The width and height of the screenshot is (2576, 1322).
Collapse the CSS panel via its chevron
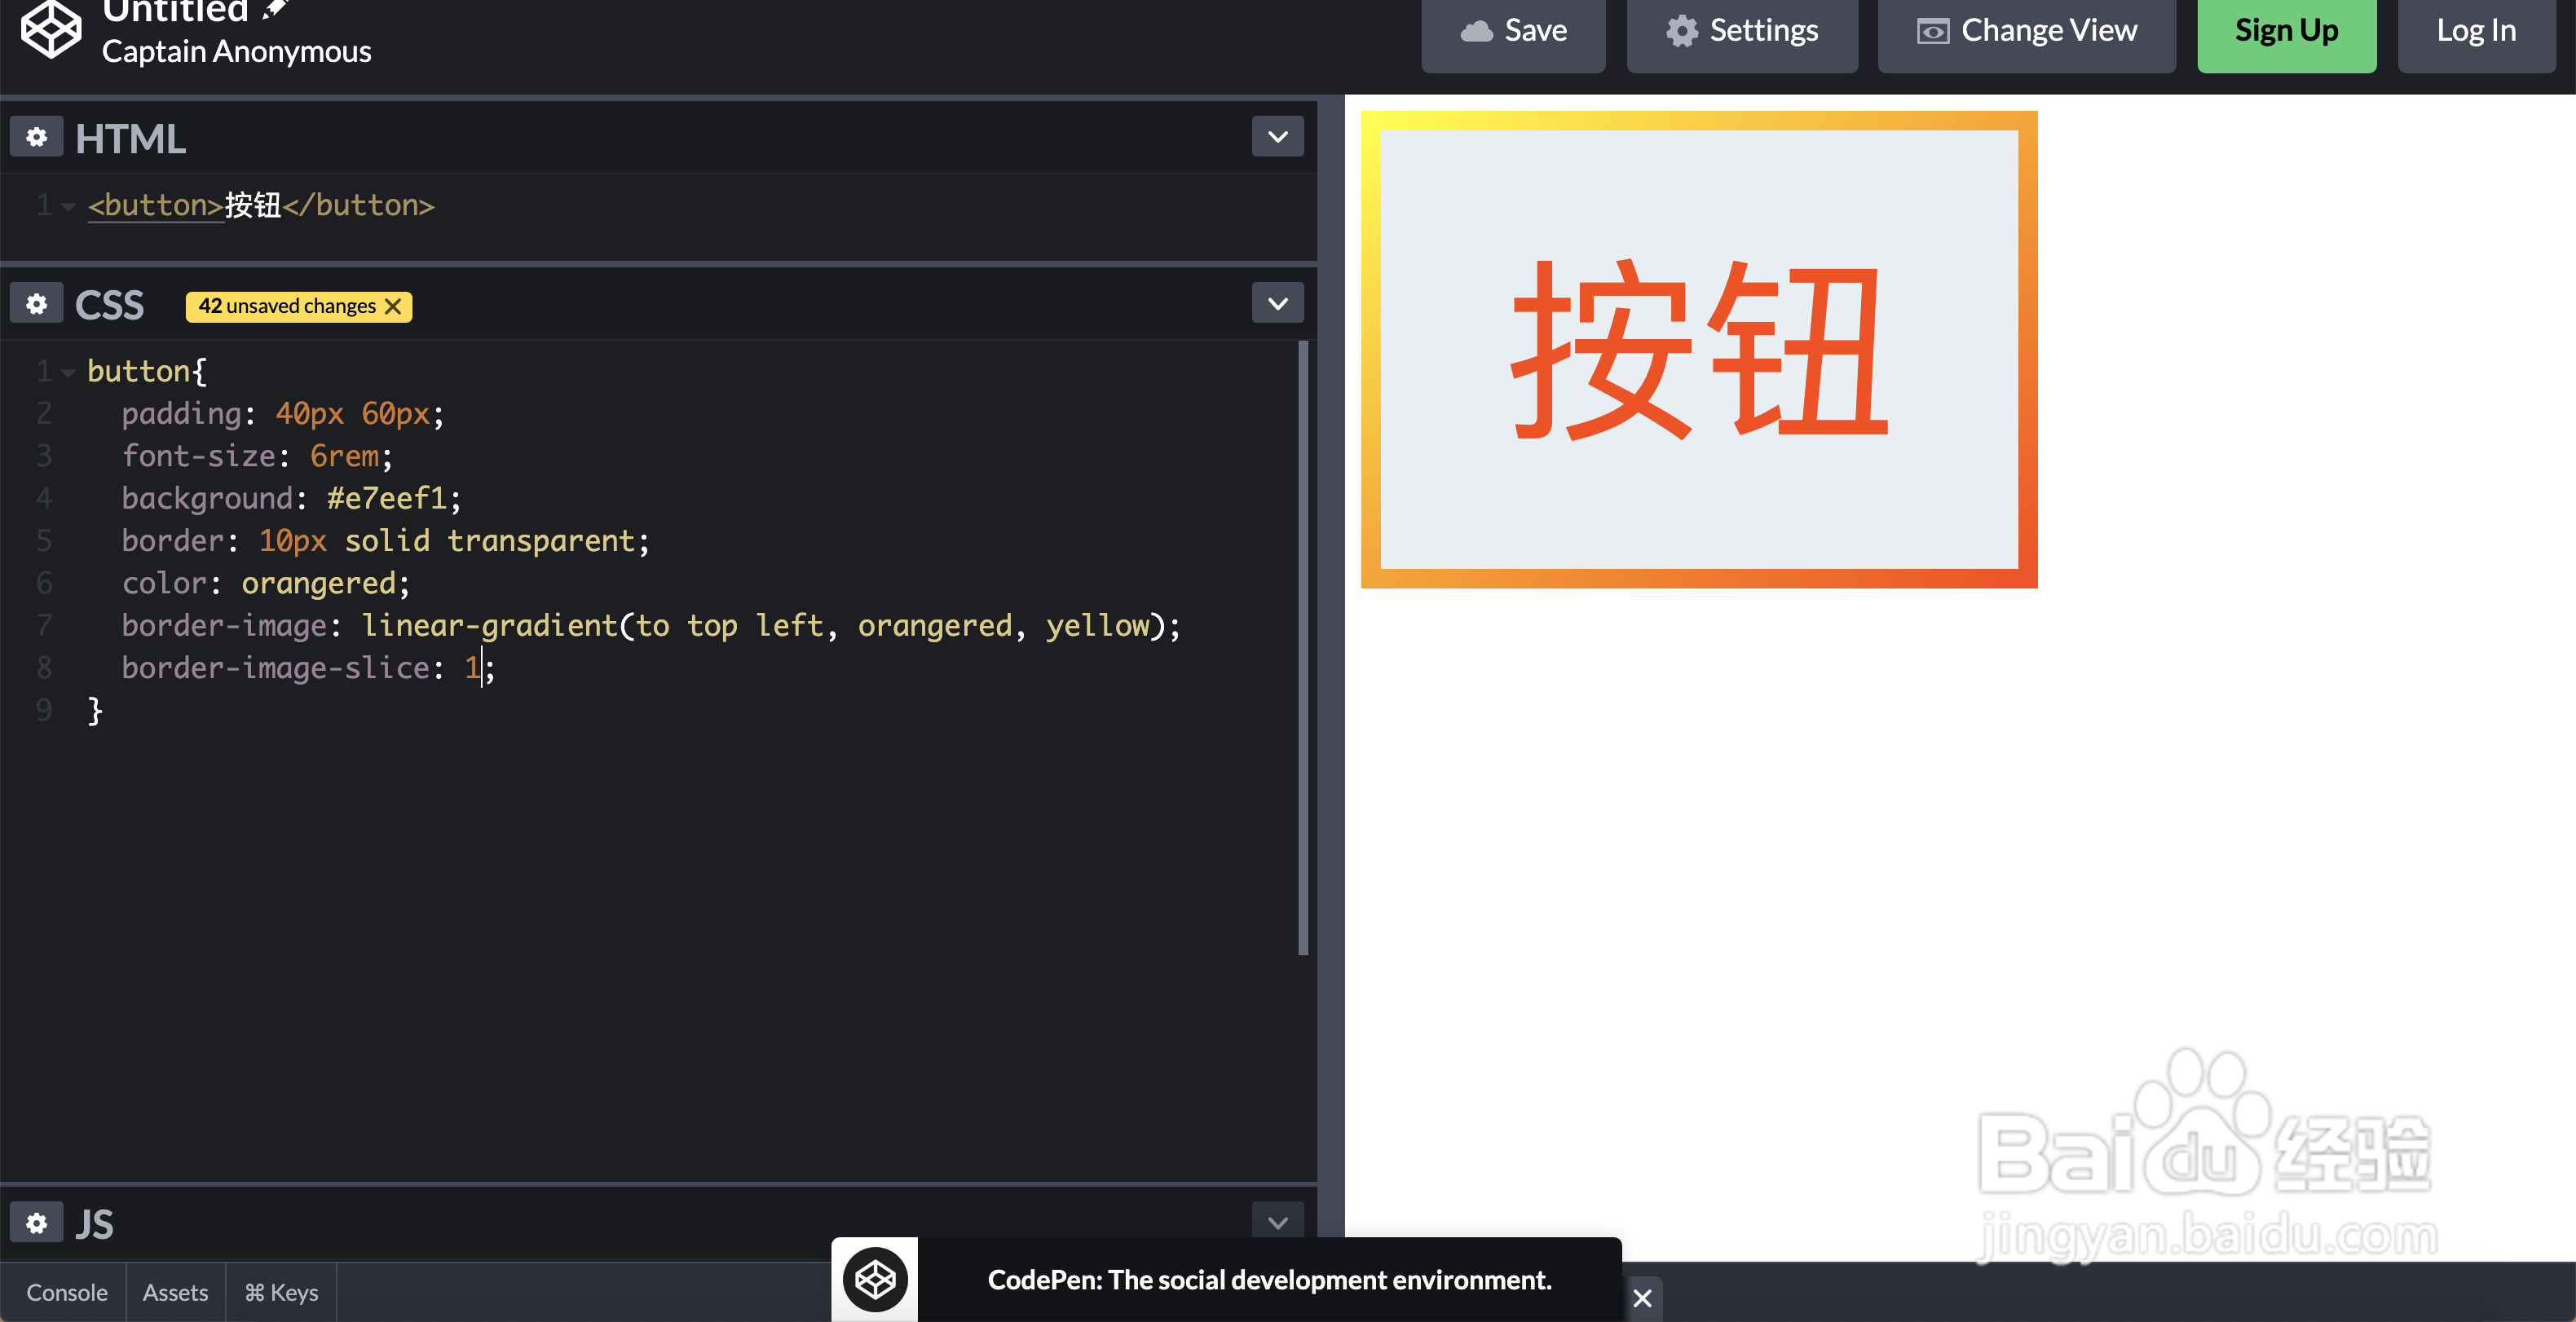tap(1277, 302)
